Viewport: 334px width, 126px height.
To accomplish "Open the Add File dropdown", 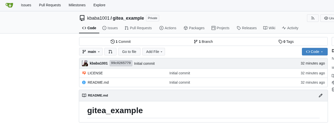I will [154, 52].
